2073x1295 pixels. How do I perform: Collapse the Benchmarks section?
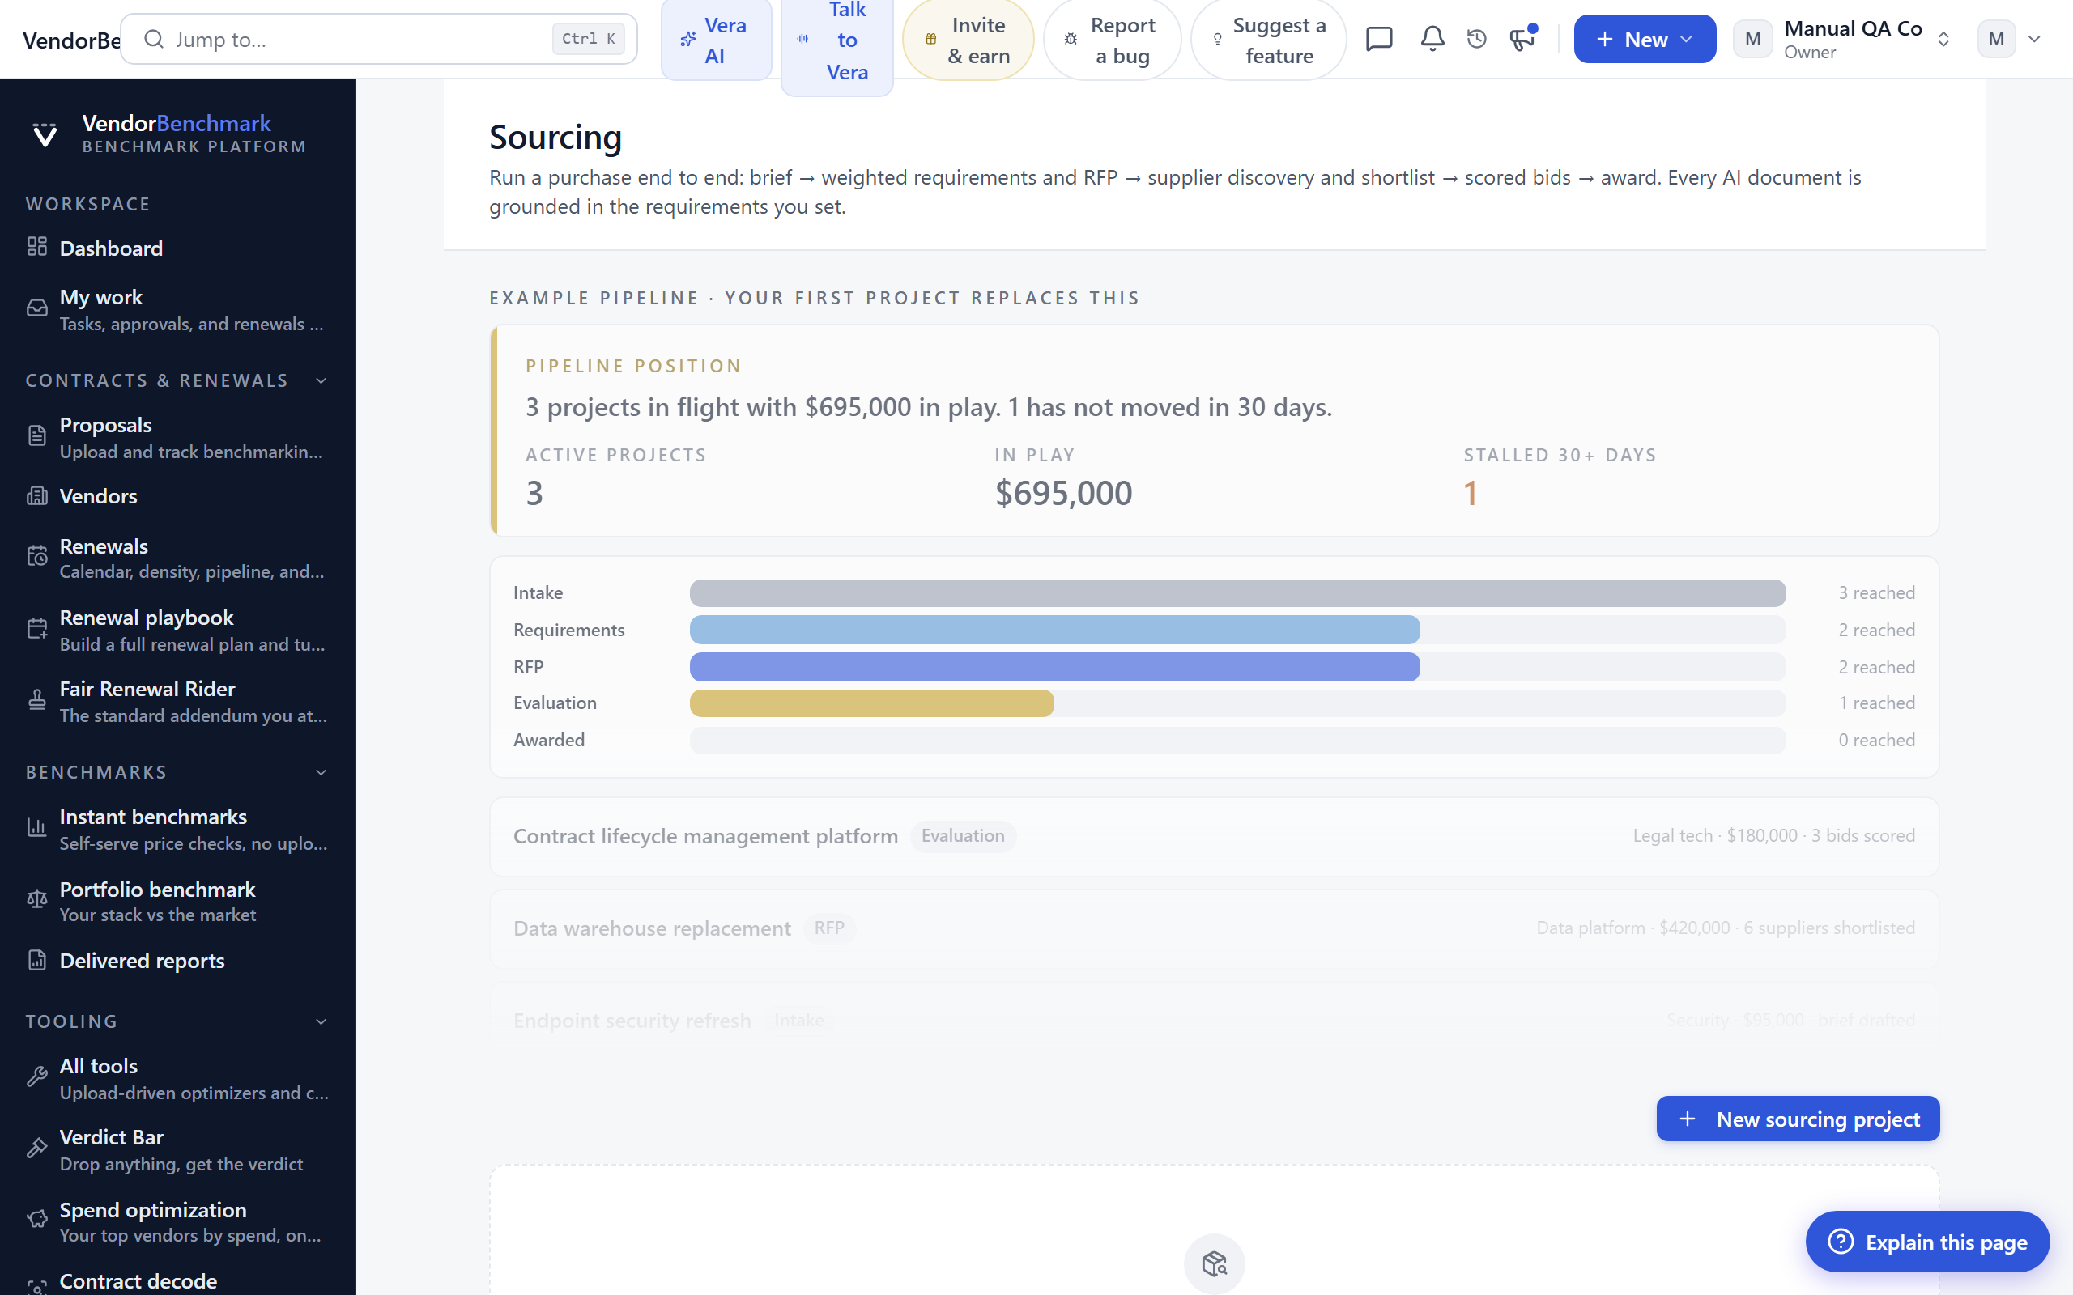321,771
